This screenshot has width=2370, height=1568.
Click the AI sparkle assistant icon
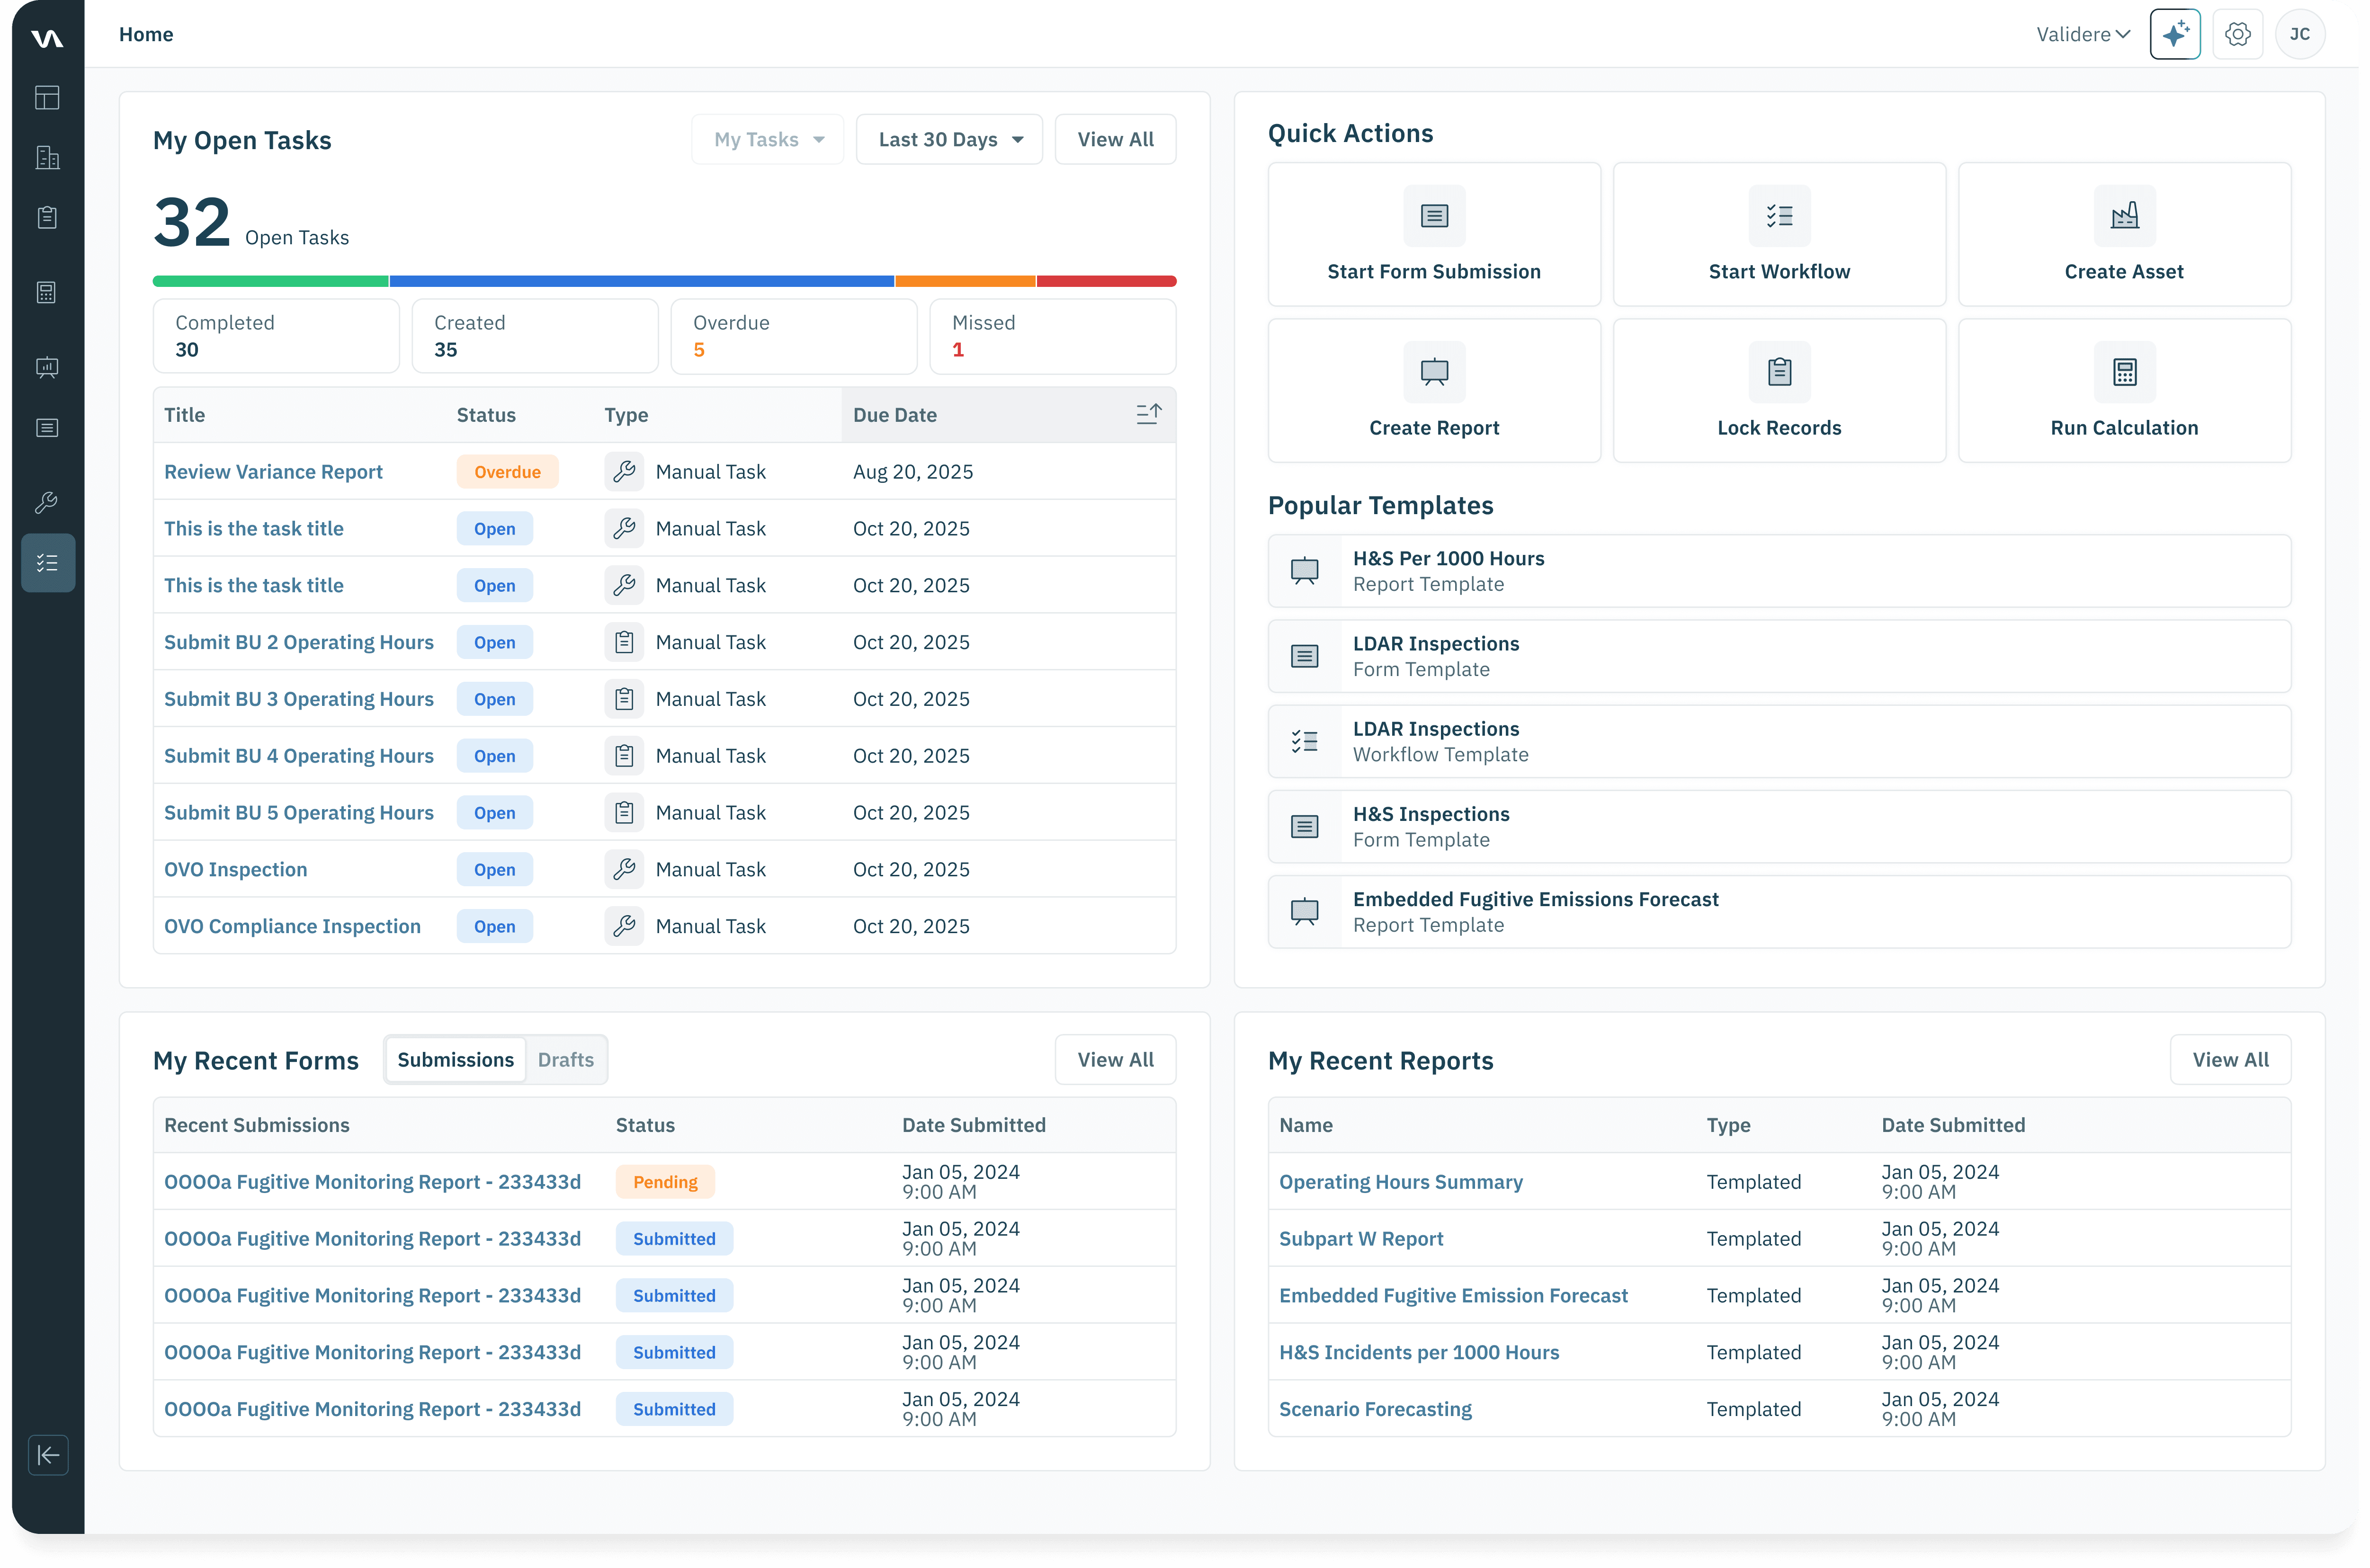2174,35
